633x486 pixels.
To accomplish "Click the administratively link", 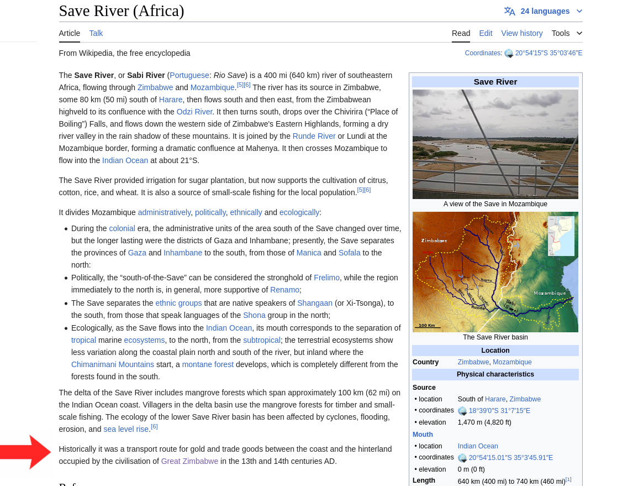I will [x=164, y=212].
